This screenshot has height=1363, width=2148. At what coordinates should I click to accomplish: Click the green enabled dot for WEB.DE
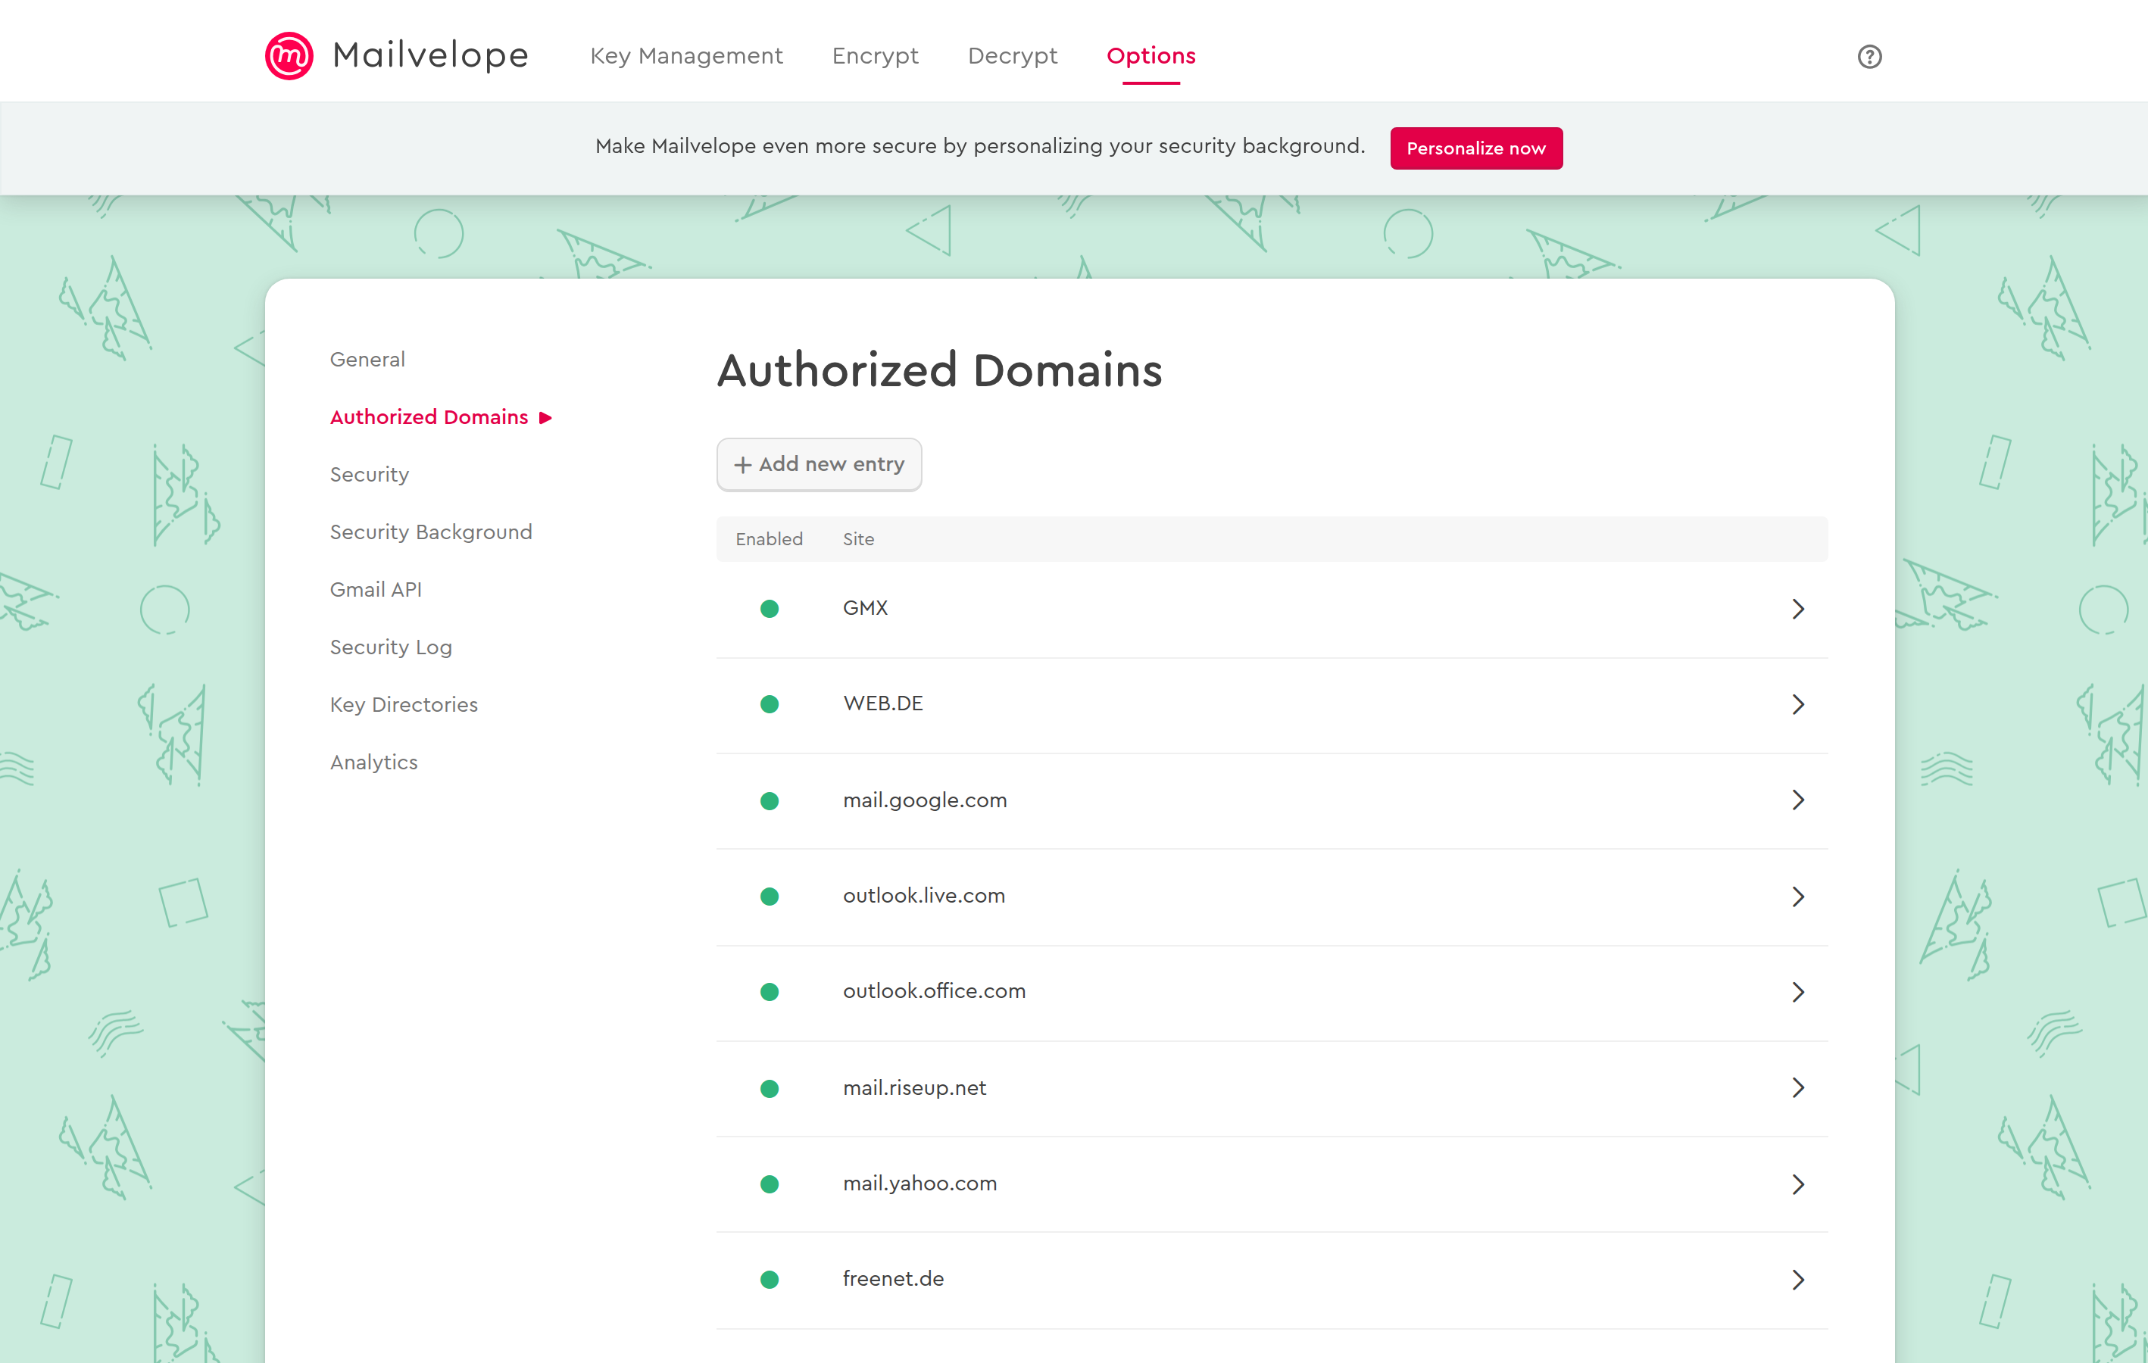[769, 705]
